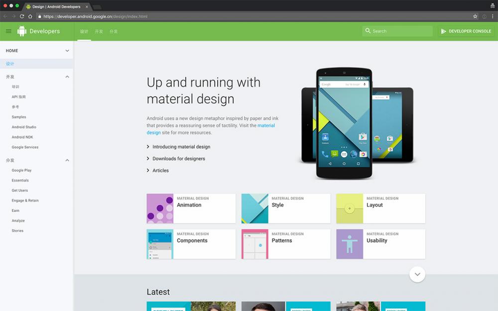The width and height of the screenshot is (498, 311).
Task: Open Samples in the sidebar
Action: click(x=19, y=117)
